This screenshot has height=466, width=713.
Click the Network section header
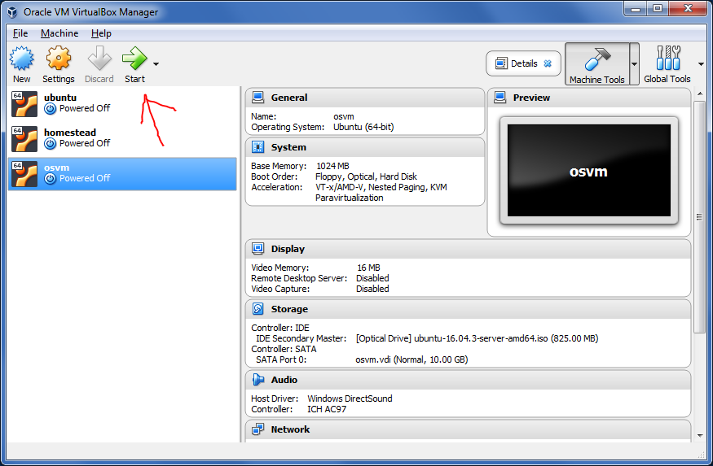[x=468, y=429]
